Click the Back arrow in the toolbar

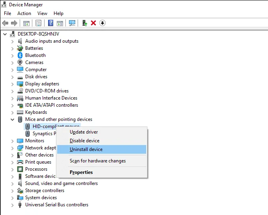pos(5,23)
